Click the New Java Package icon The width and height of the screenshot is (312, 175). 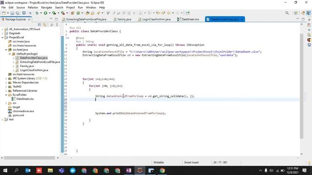coord(73,13)
